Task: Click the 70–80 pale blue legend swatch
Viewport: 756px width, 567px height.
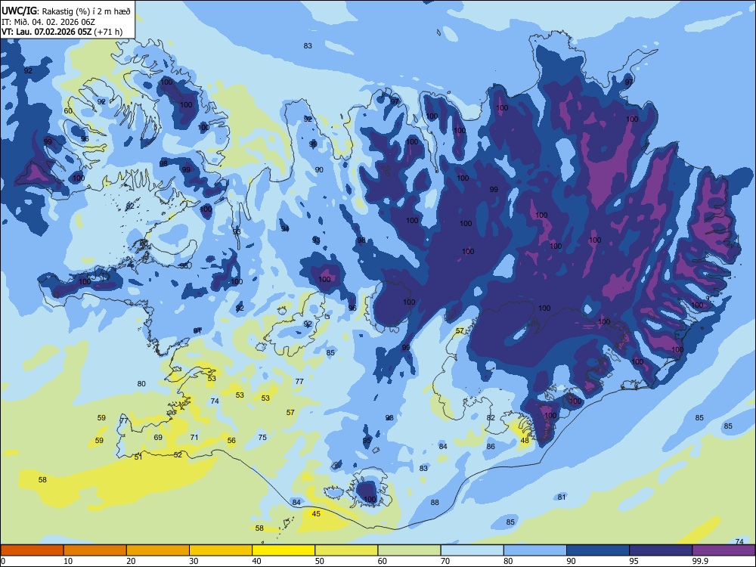Action: click(x=472, y=550)
